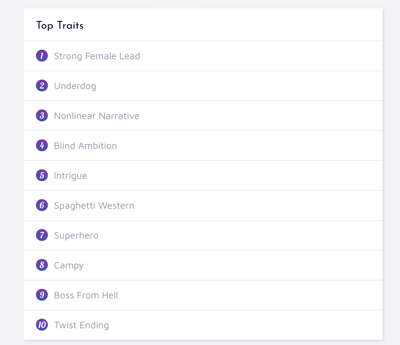Screen dimensions: 400x345
Task: Click the number 7 rank badge
Action: click(x=42, y=235)
